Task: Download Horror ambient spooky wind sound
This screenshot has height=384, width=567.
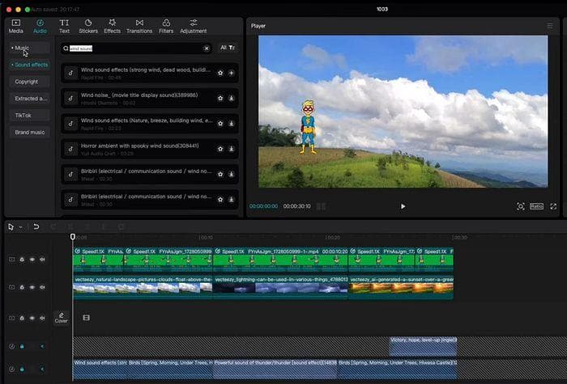Action: [231, 149]
